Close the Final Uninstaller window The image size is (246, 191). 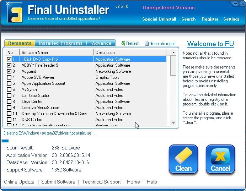coord(242,4)
